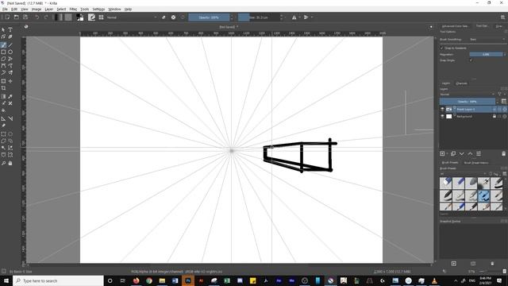Open the brush preset chooser grid
The height and width of the screenshot is (286, 508).
[101, 17]
